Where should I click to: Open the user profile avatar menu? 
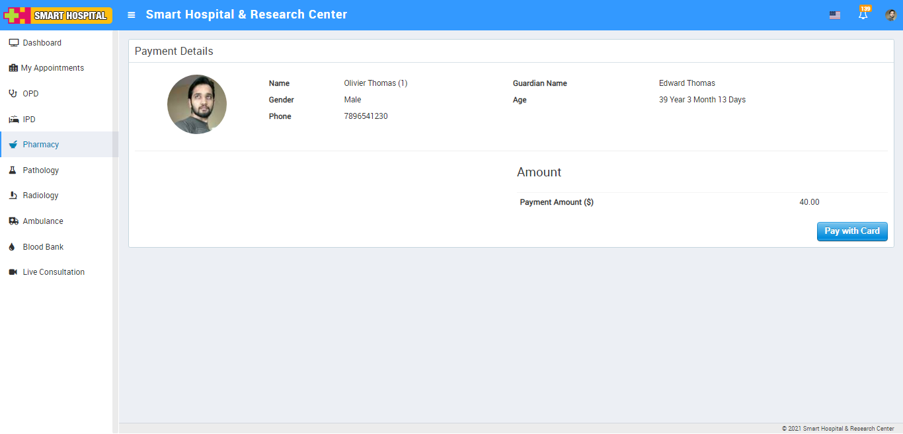click(890, 15)
